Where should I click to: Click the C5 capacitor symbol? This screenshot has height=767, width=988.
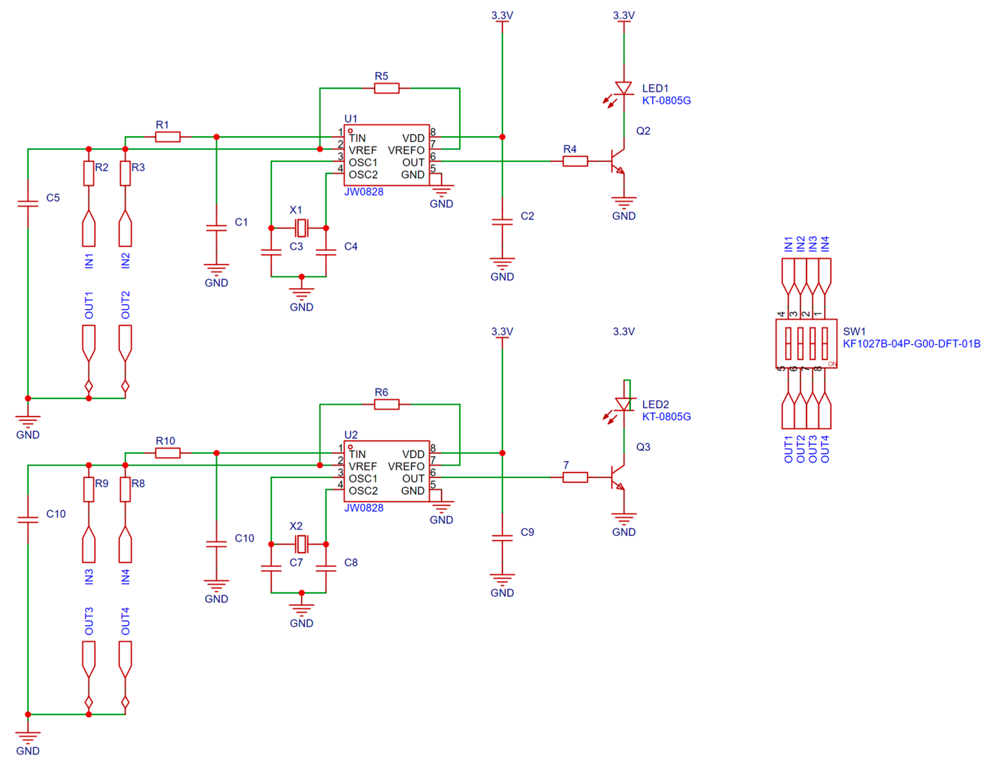28,203
